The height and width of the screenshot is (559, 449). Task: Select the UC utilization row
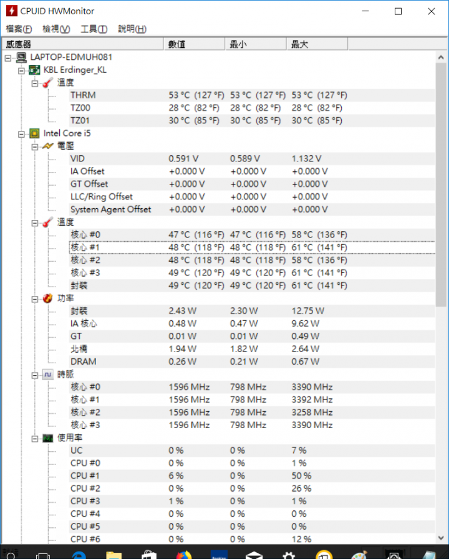252,451
